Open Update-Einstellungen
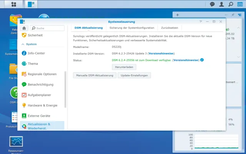This screenshot has width=246, height=154. [134, 75]
